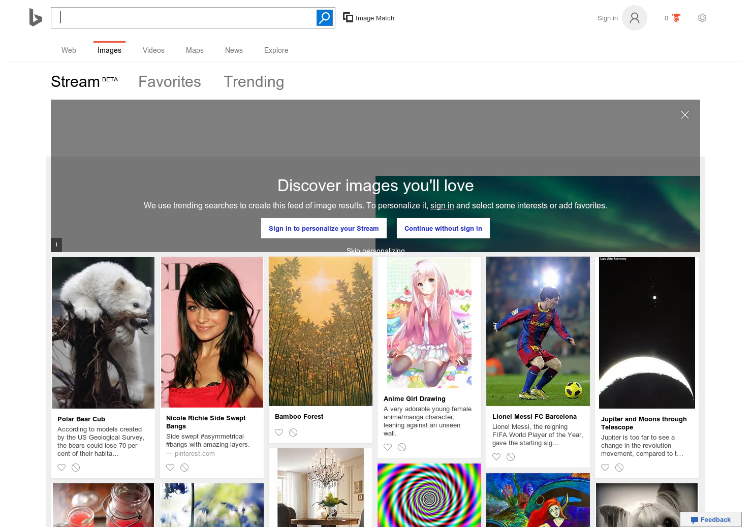This screenshot has width=752, height=527.
Task: Select the Images tab
Action: (109, 50)
